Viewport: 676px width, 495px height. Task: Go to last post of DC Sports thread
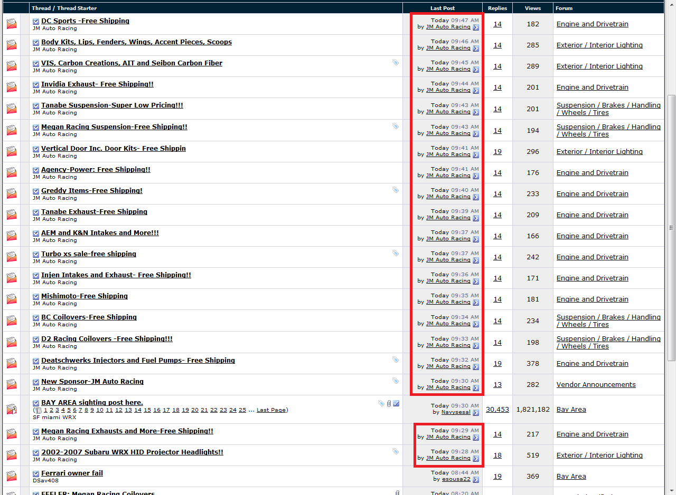coord(476,27)
